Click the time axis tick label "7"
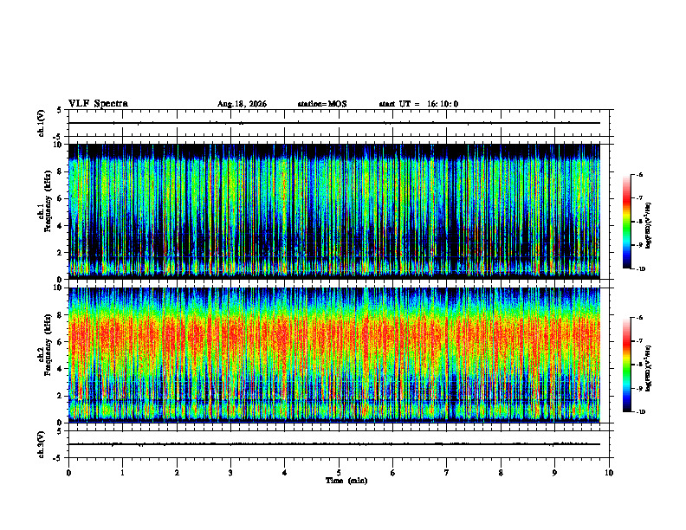The width and height of the screenshot is (686, 530). 447,473
